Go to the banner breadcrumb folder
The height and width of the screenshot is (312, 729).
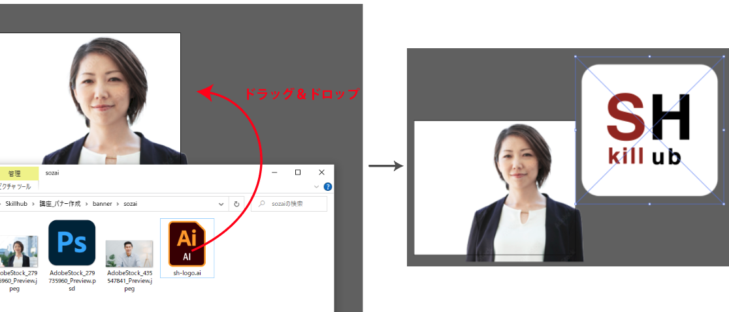pos(103,203)
